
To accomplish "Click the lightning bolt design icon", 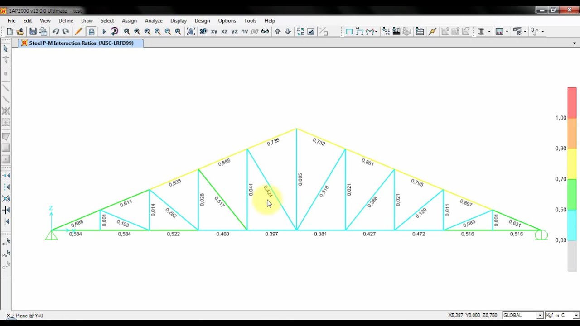I will click(432, 31).
